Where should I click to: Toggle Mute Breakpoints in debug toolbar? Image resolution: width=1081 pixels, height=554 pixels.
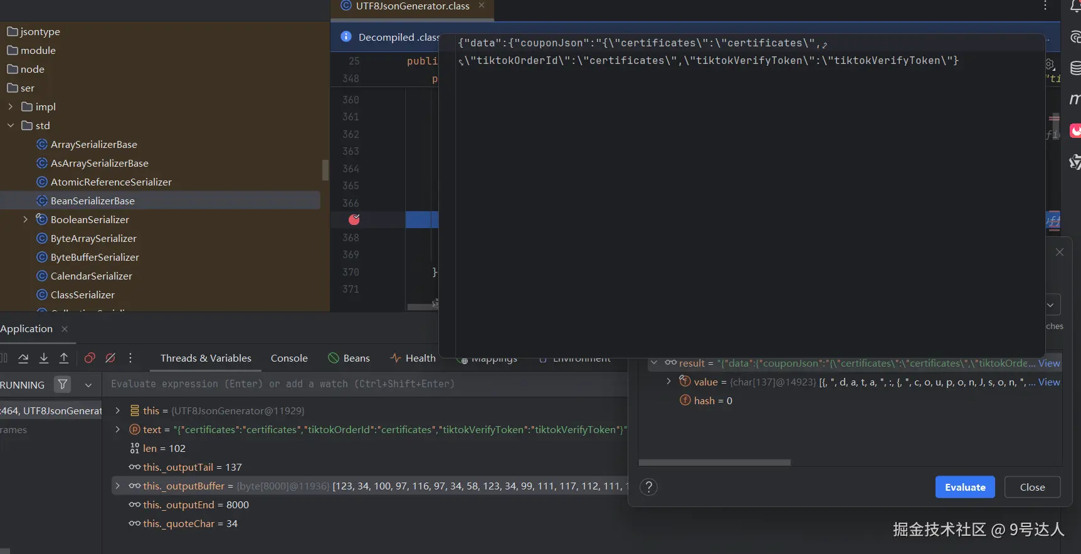click(110, 358)
